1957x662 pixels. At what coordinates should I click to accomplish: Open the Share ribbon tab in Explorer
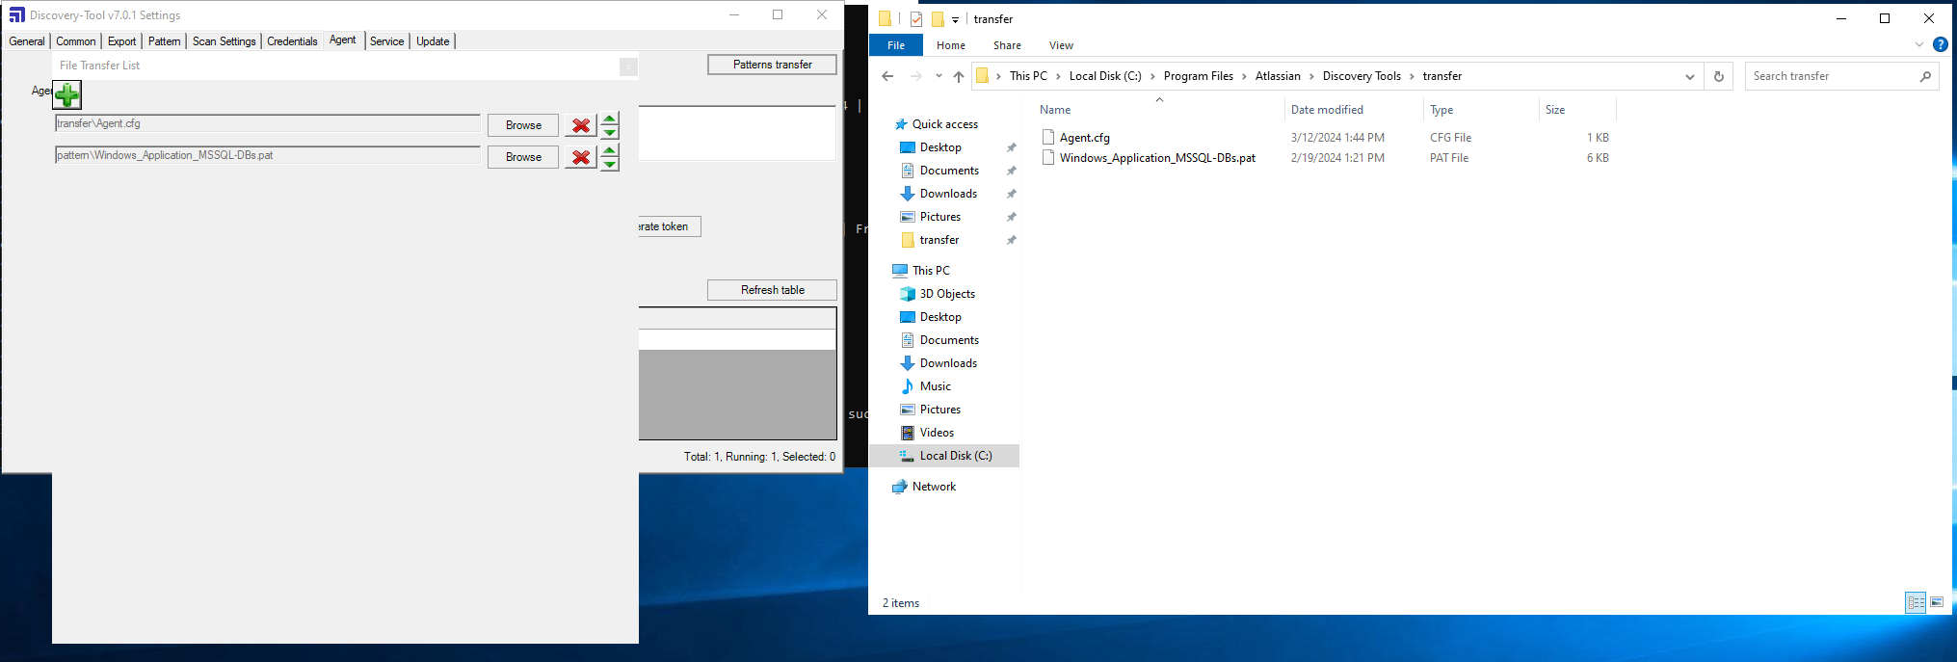click(x=1007, y=45)
